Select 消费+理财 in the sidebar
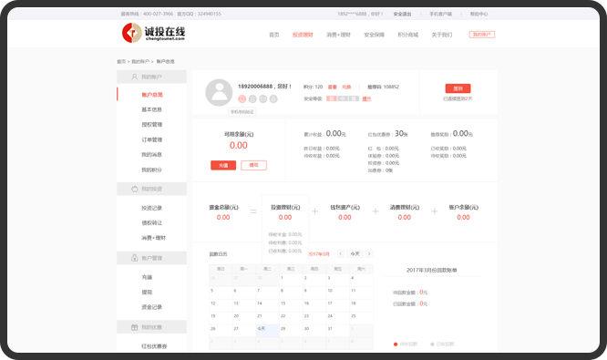607x360 pixels. [153, 238]
